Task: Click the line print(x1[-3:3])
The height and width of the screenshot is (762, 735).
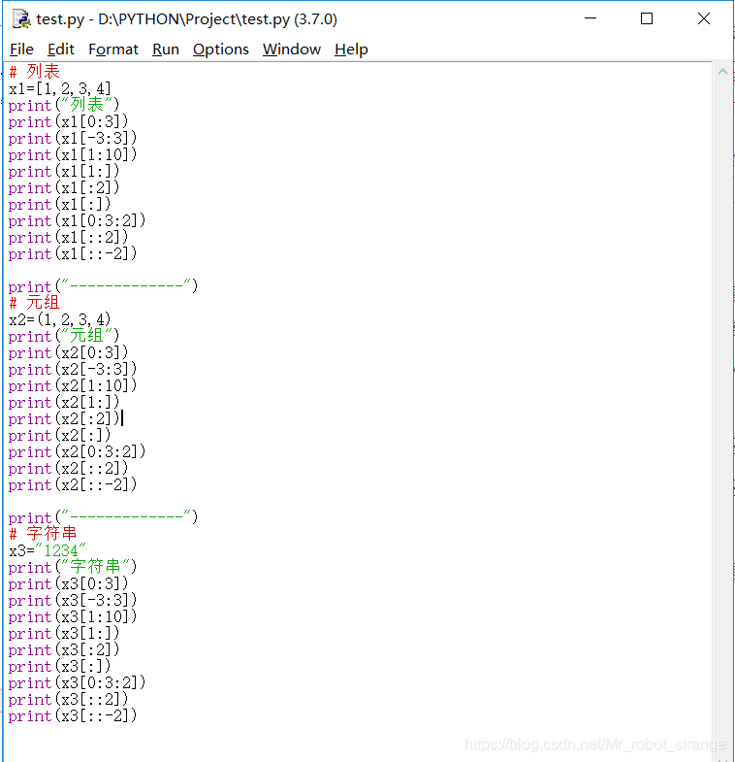Action: 73,138
